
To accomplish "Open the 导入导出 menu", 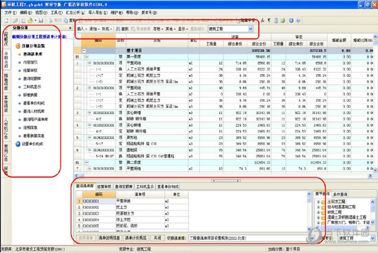I will click(98, 12).
